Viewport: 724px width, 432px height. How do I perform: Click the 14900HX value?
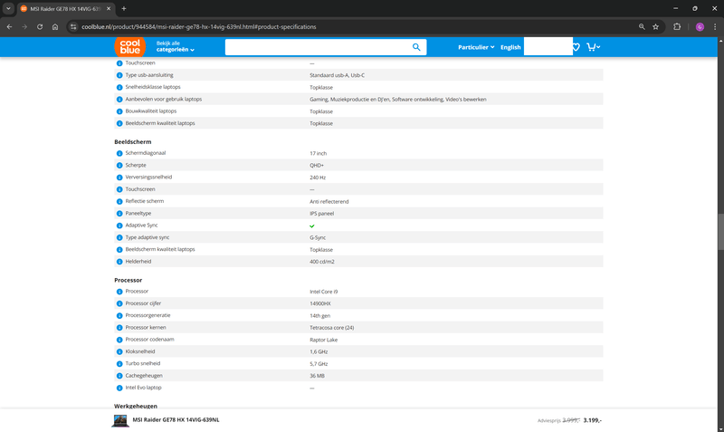coord(320,303)
